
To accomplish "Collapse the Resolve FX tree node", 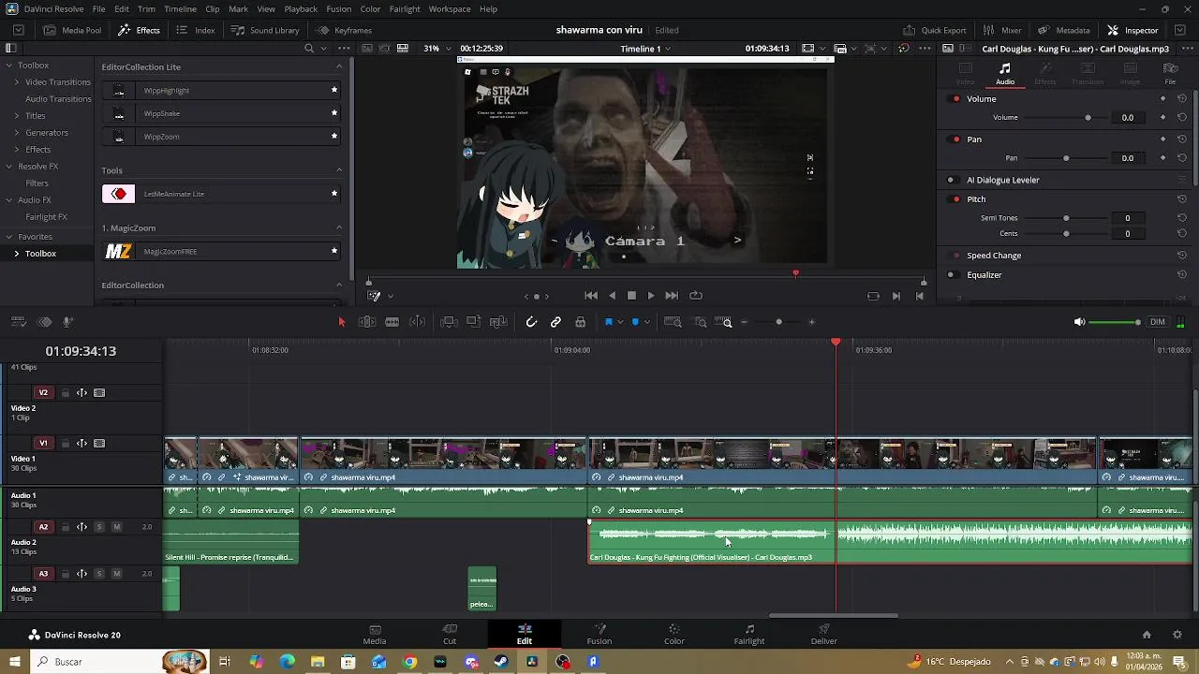I will (x=9, y=167).
